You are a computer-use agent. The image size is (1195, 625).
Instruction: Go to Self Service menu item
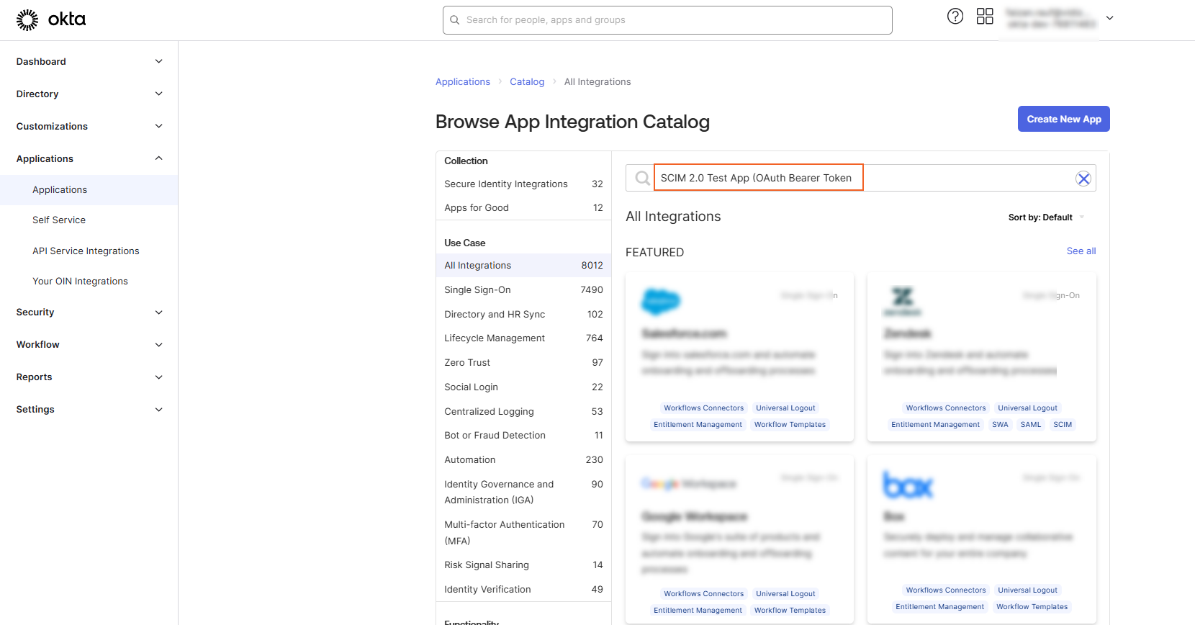[x=59, y=220]
